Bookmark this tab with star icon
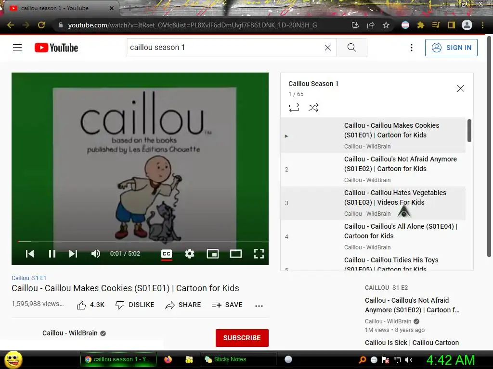This screenshot has width=493, height=369. (x=386, y=25)
